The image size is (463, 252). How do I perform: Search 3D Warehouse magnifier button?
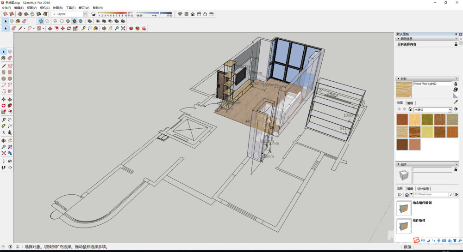coord(451,195)
